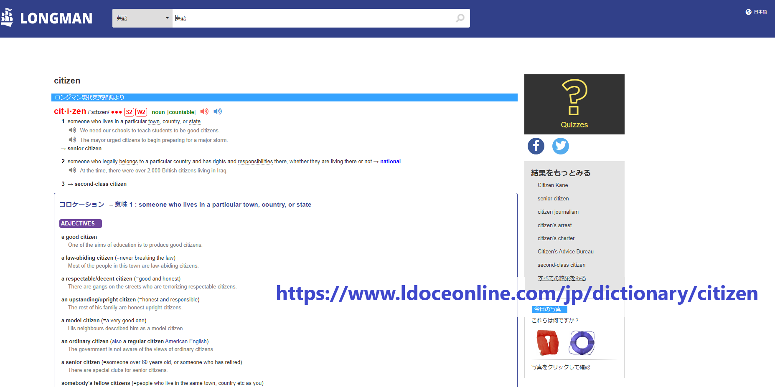Click 'responsibilities' link in definition 2
This screenshot has height=387, width=775.
255,162
